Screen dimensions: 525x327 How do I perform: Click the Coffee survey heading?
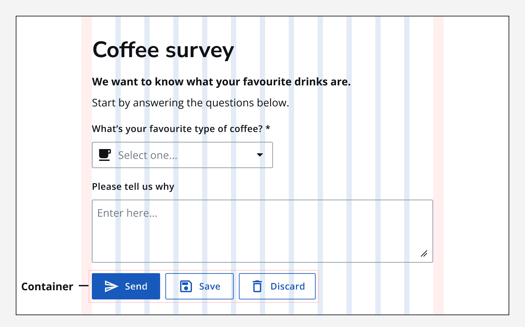click(163, 50)
